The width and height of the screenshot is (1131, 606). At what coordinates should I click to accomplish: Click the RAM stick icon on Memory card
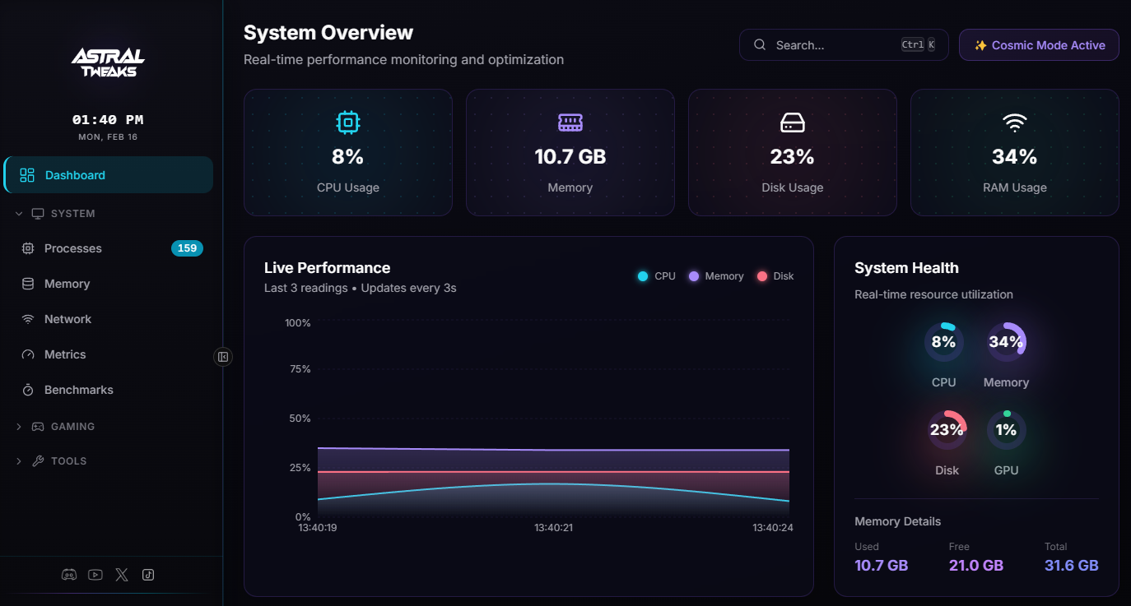point(570,122)
